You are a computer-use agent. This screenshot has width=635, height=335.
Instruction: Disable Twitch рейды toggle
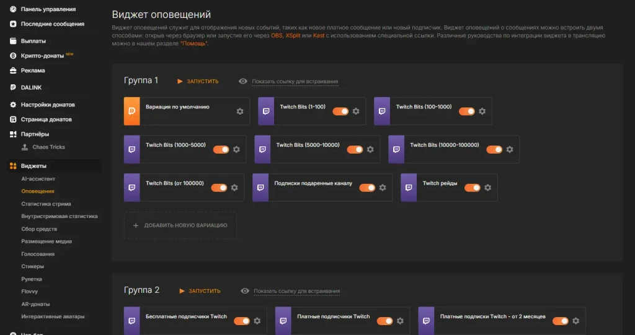pyautogui.click(x=472, y=188)
